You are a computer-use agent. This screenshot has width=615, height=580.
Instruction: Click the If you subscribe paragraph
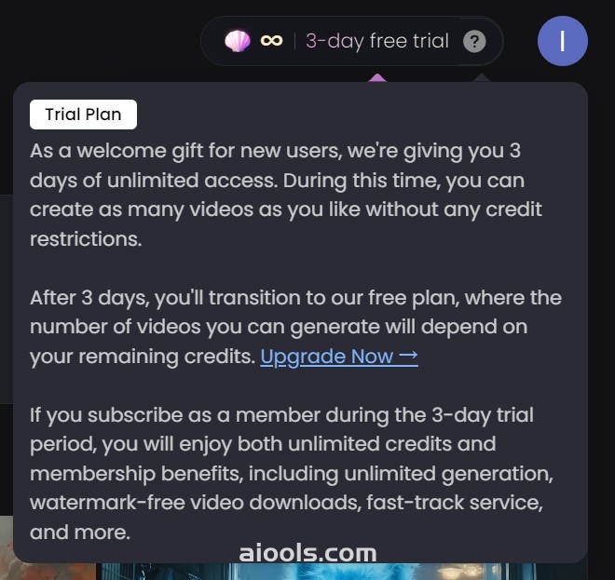[291, 474]
